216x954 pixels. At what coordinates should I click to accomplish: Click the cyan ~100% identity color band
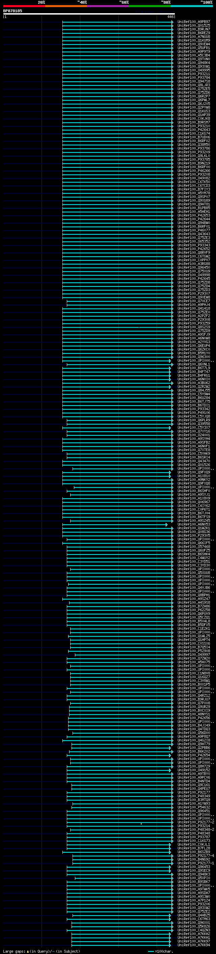click(192, 6)
